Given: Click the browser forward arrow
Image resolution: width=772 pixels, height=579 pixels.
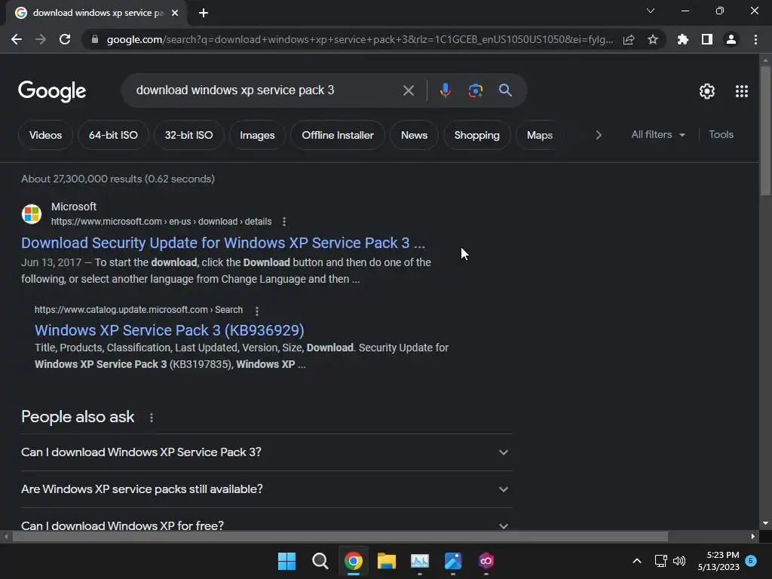Looking at the screenshot, I should coord(41,39).
